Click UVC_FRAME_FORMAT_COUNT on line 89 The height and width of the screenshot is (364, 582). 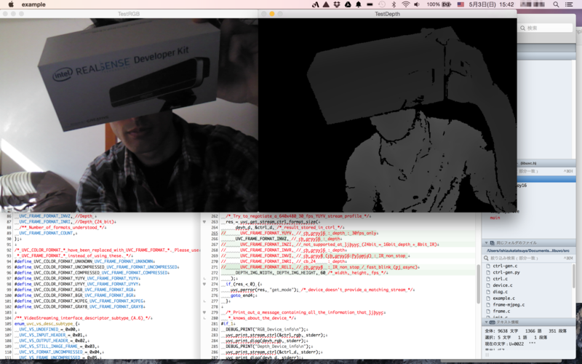(46, 233)
